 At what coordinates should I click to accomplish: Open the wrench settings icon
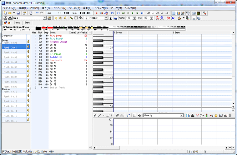204,13
